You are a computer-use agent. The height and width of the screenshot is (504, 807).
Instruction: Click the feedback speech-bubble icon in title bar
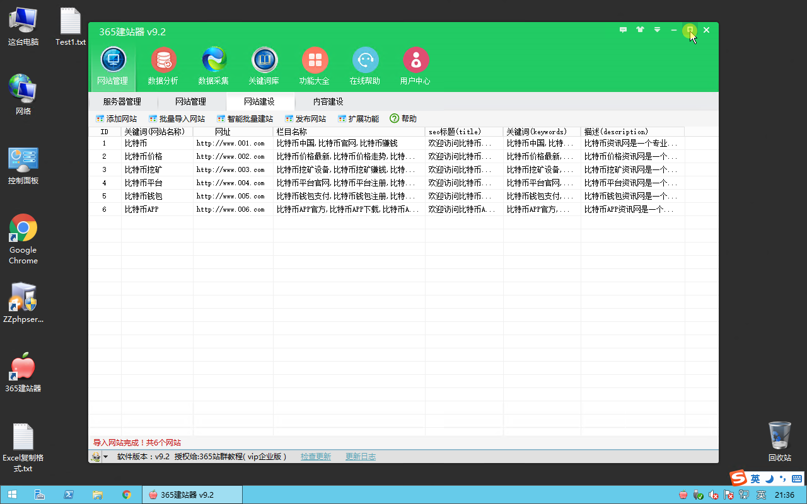click(623, 30)
